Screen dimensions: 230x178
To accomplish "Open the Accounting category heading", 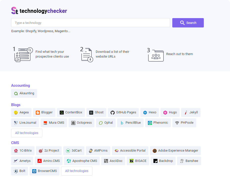I will 21,85.
